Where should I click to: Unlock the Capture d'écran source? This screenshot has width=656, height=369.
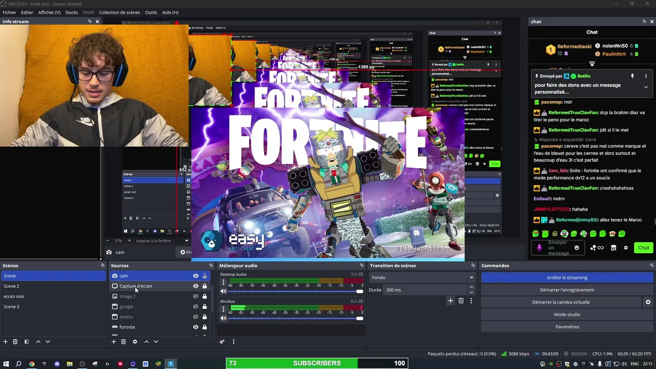pyautogui.click(x=204, y=286)
